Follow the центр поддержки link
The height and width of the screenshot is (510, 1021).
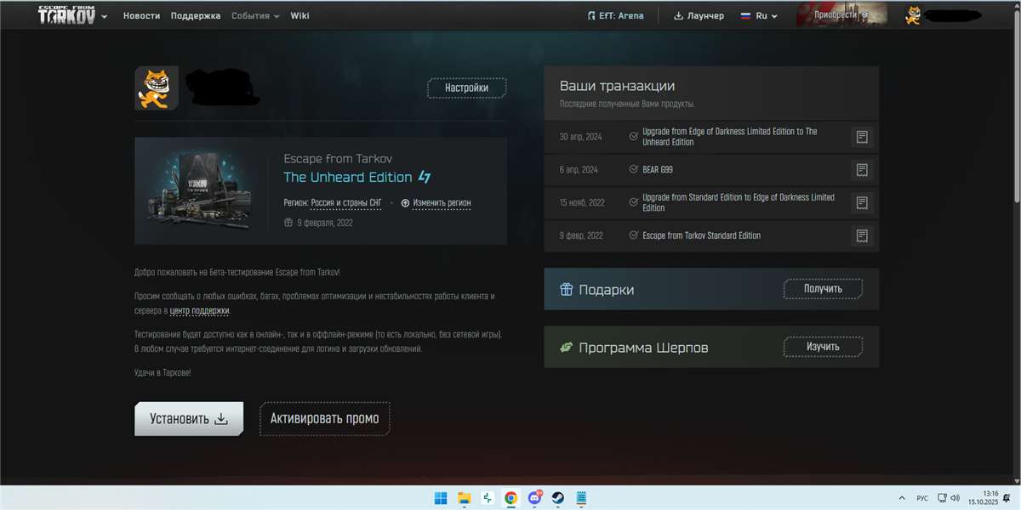point(199,311)
